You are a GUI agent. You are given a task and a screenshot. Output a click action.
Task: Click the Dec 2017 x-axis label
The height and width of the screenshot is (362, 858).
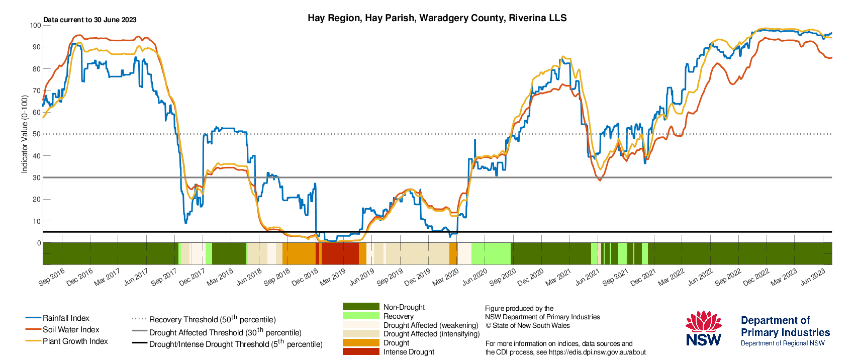[x=192, y=277]
